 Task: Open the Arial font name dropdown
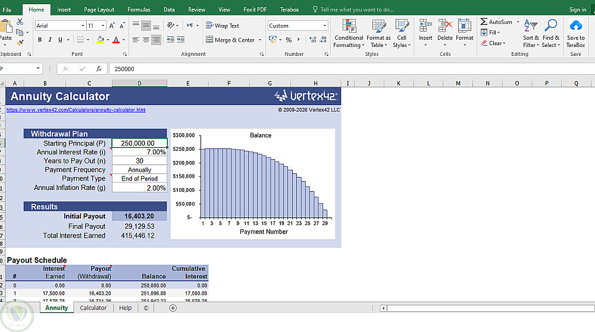pyautogui.click(x=83, y=26)
